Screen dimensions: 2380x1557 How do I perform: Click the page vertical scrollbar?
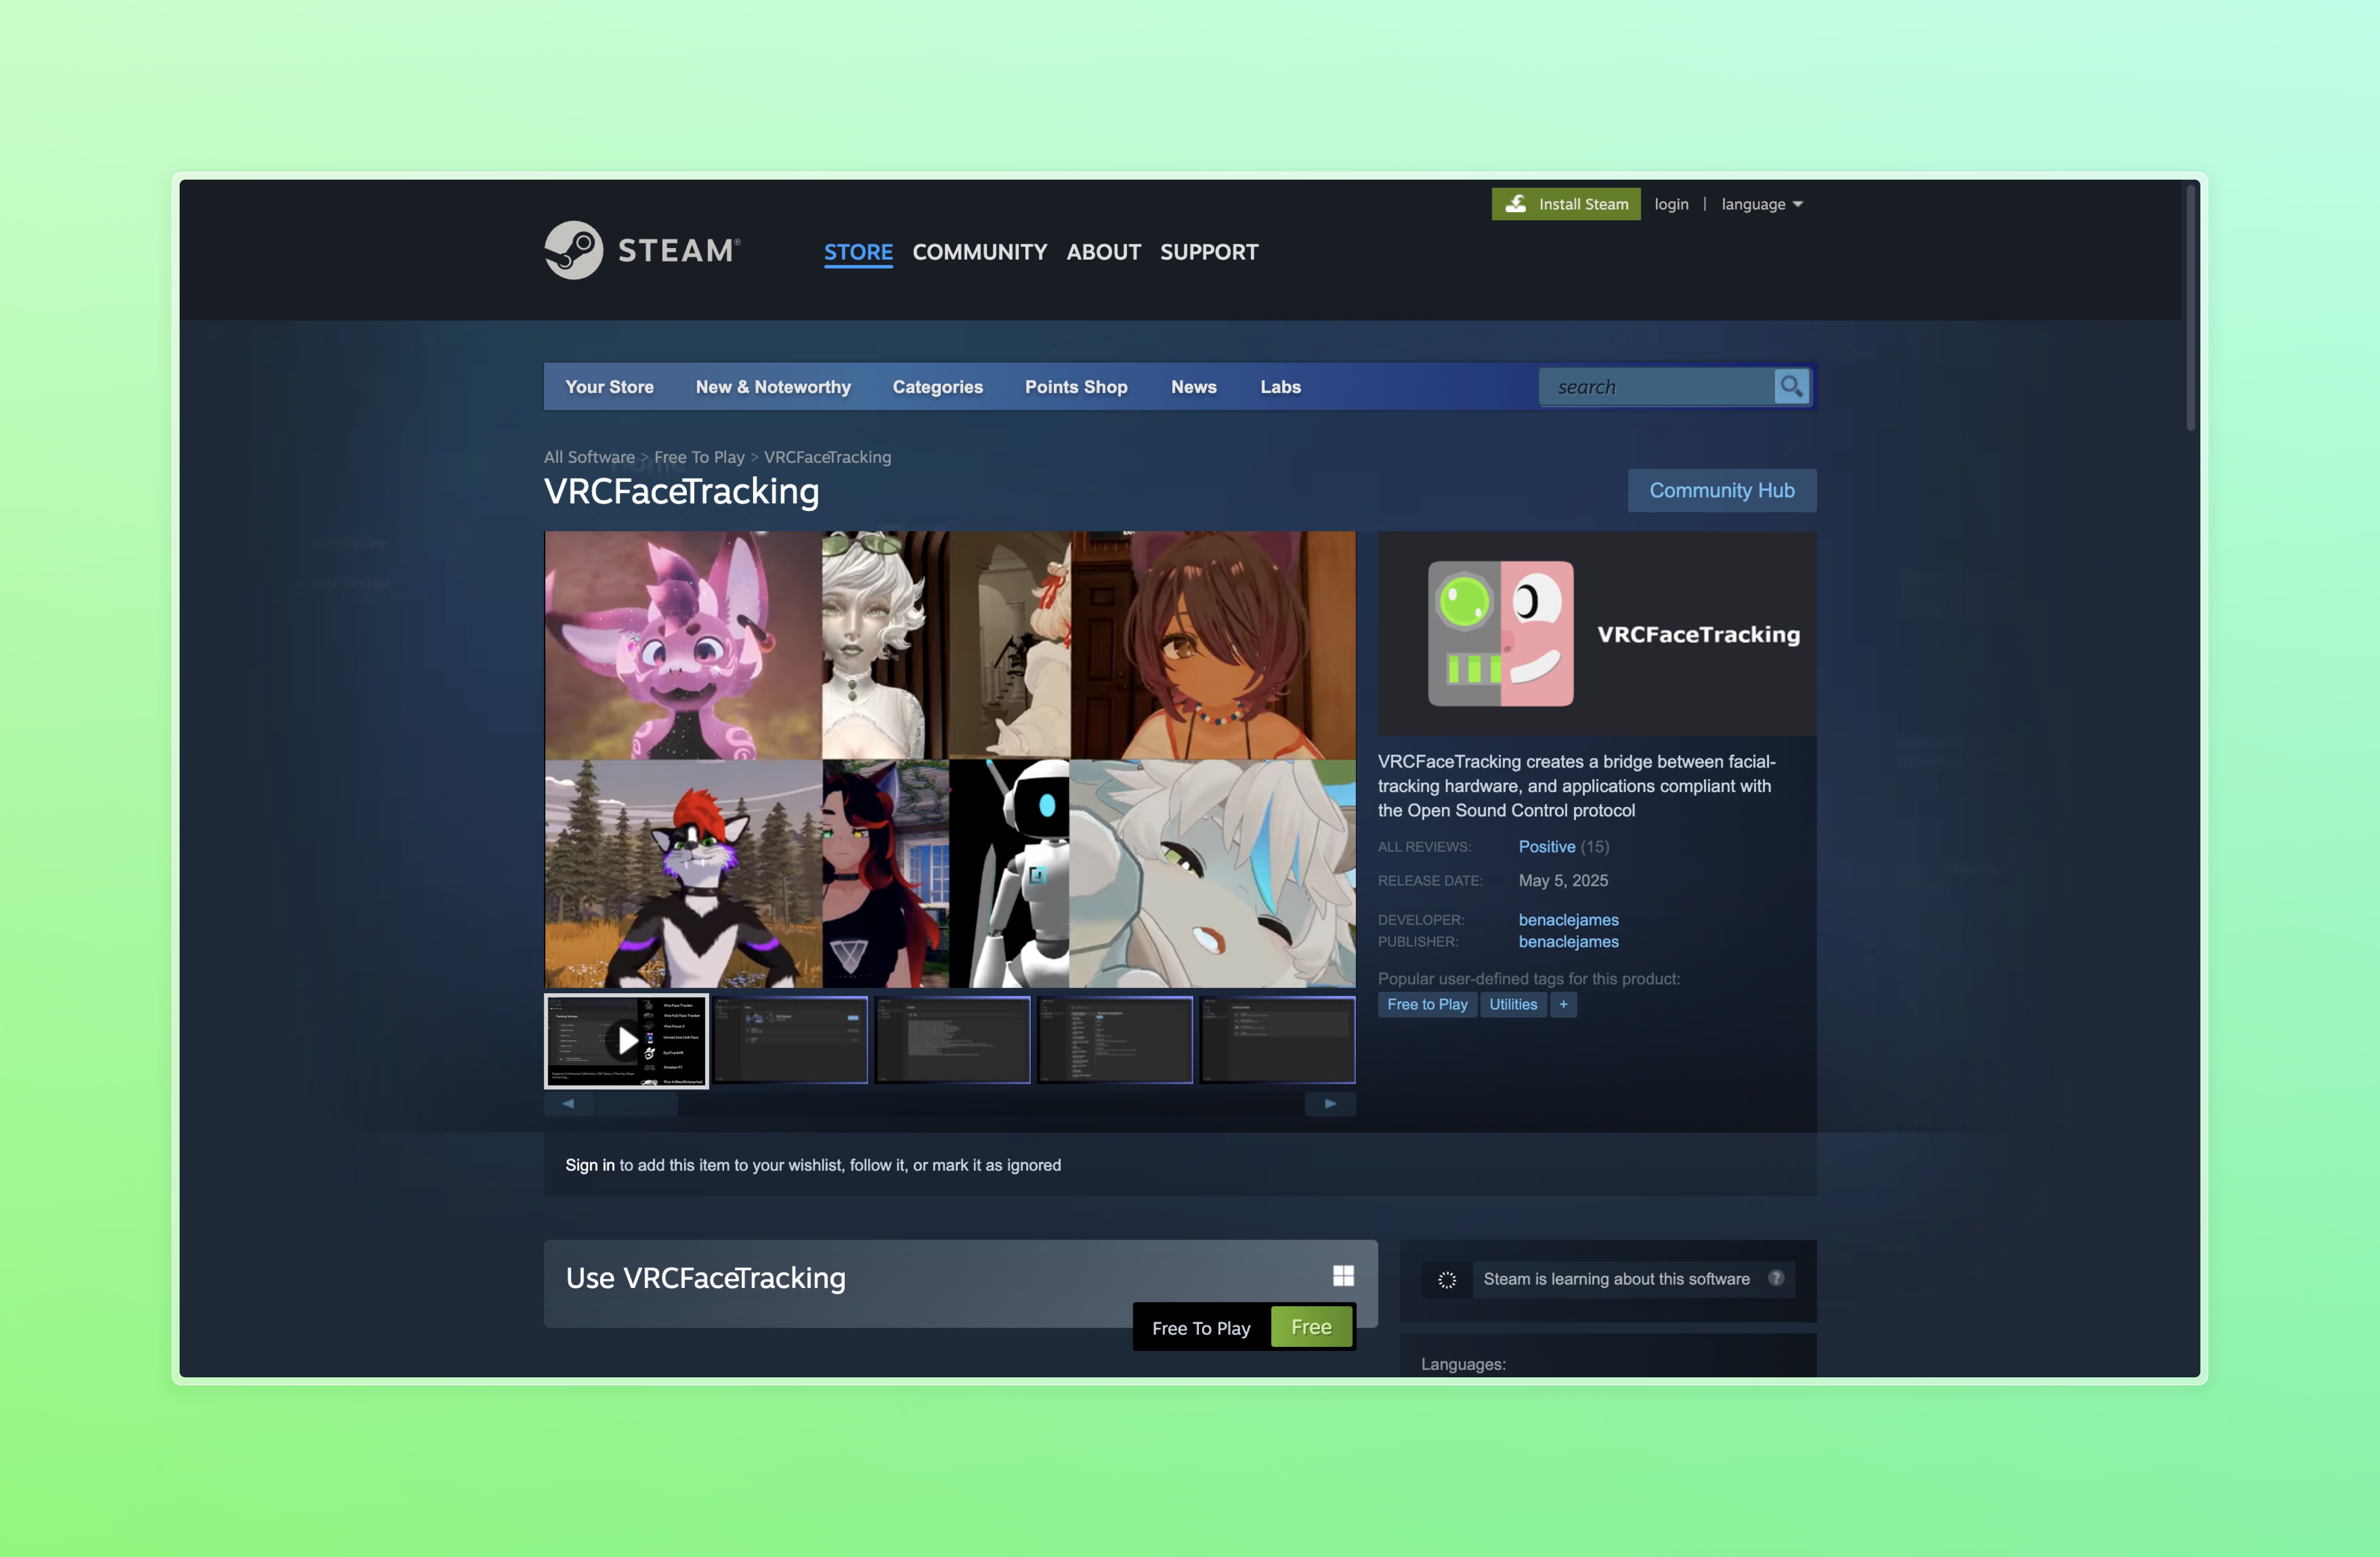click(x=2190, y=308)
